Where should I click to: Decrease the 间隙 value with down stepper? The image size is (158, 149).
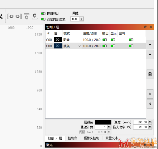tap(81, 20)
